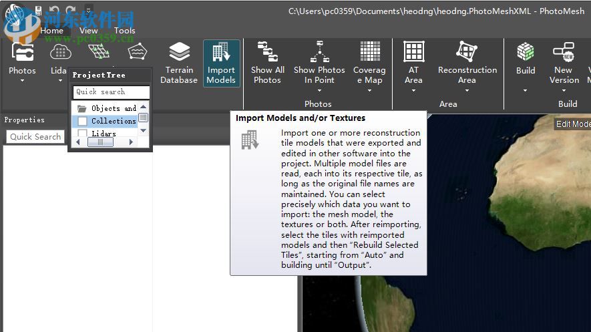Image resolution: width=591 pixels, height=332 pixels.
Task: Select Show Photos In Point tool
Action: 319,52
